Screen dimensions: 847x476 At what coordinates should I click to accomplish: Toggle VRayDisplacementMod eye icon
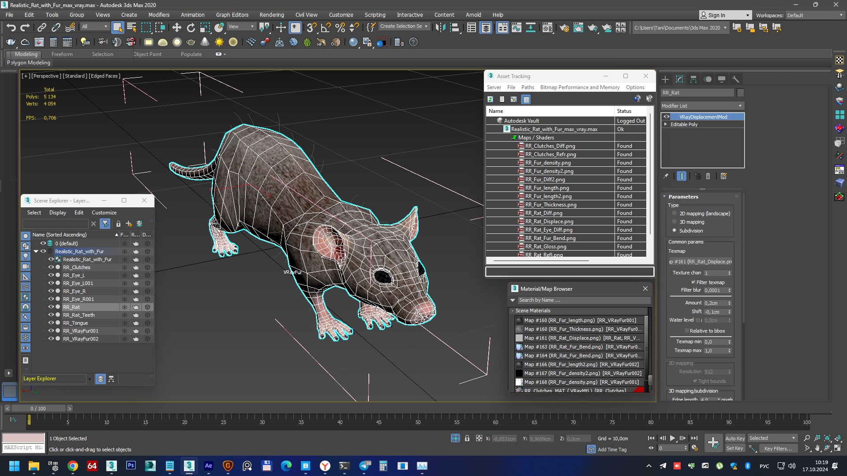click(x=667, y=117)
